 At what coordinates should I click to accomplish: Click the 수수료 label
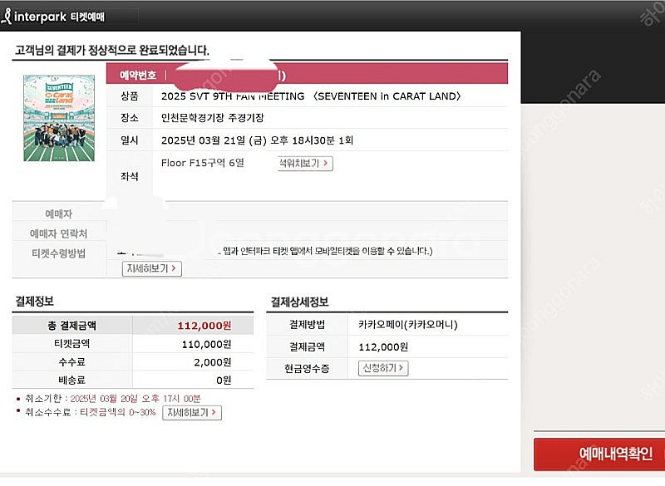(71, 362)
